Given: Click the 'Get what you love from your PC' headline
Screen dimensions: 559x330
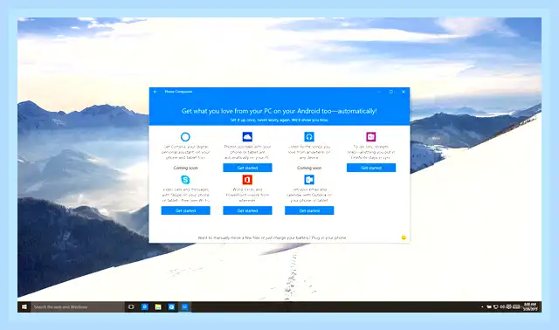Looking at the screenshot, I should [x=279, y=111].
